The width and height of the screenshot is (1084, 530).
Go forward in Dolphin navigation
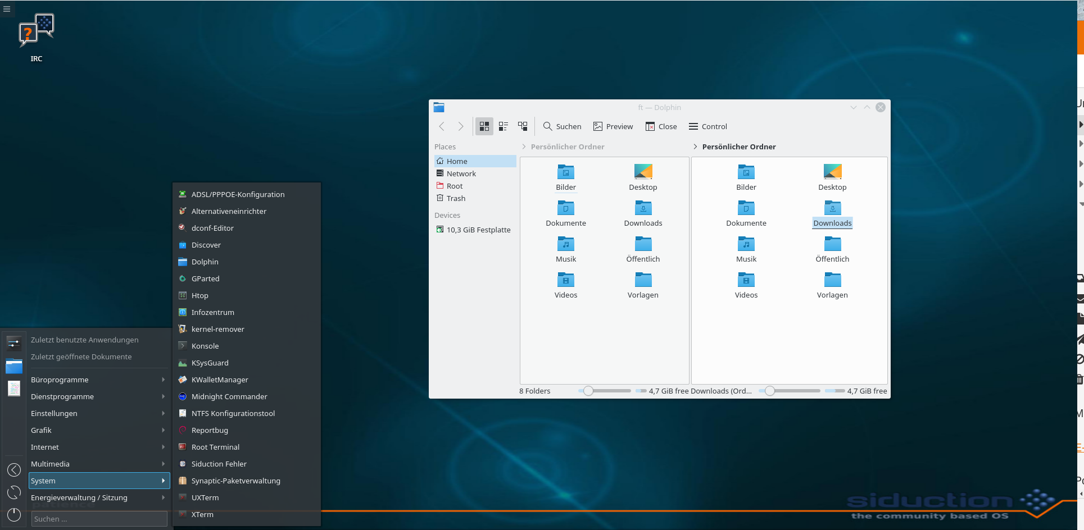coord(461,126)
